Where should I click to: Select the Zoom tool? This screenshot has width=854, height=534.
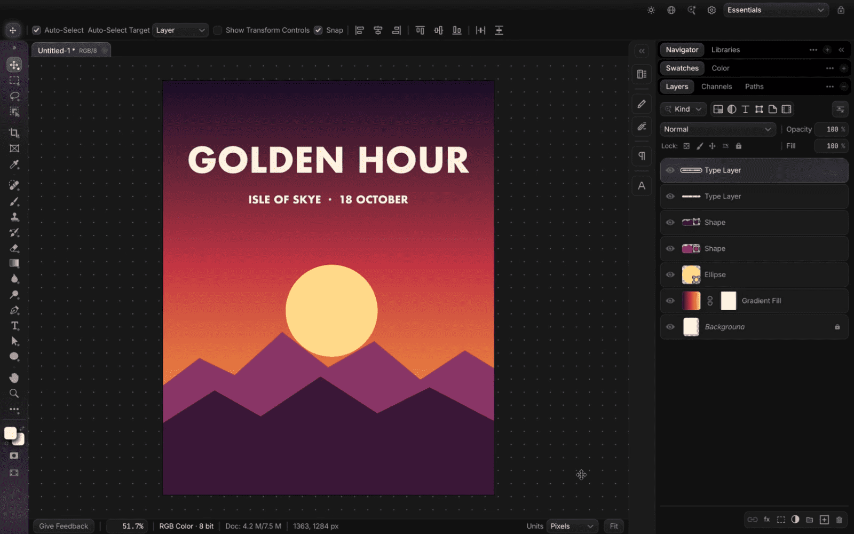point(14,394)
